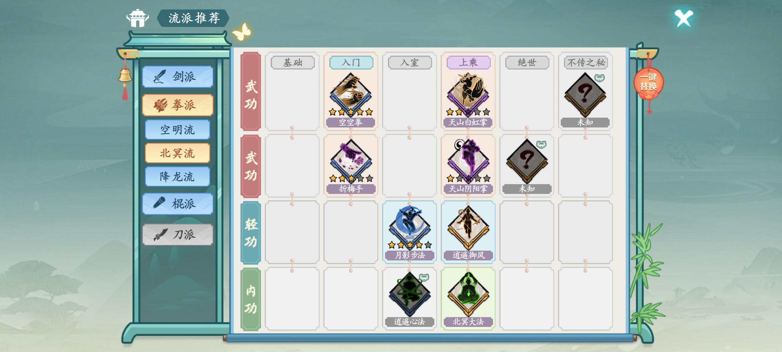782x352 pixels.
Task: Click the 一键替换 lantern button
Action: pos(648,83)
